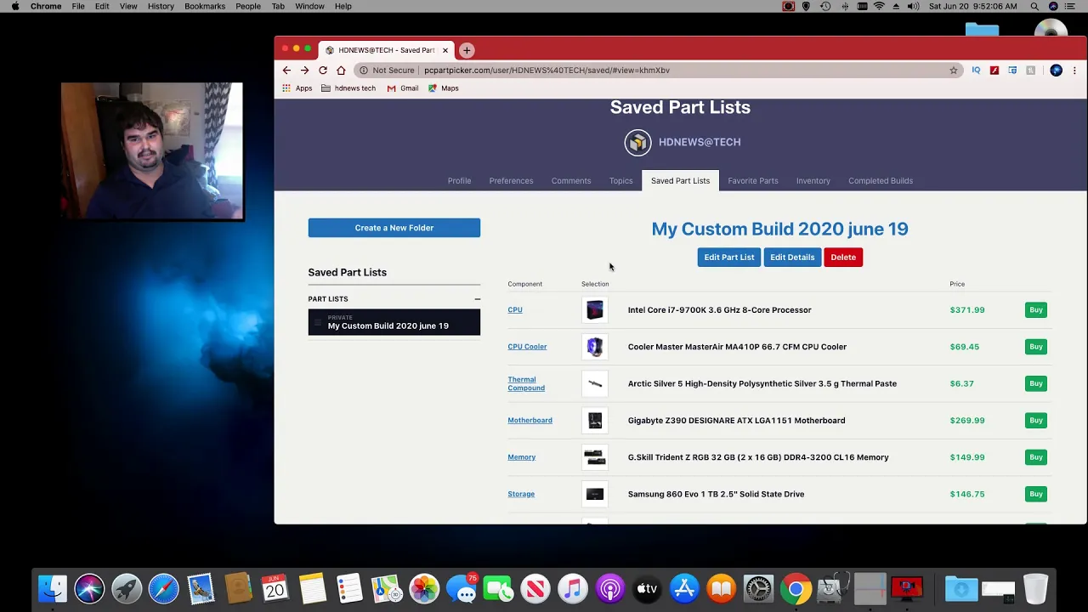Open a new Chrome tab
This screenshot has height=612, width=1088.
click(x=467, y=50)
